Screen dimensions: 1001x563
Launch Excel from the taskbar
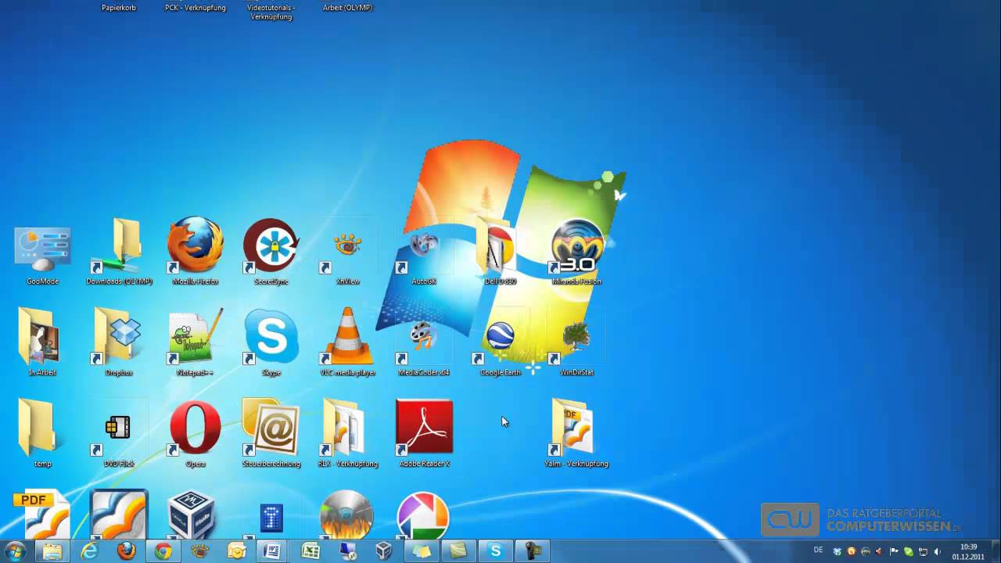coord(310,551)
